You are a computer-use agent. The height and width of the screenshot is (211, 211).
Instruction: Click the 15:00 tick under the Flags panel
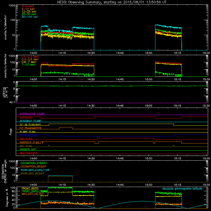pyautogui.click(x=148, y=159)
